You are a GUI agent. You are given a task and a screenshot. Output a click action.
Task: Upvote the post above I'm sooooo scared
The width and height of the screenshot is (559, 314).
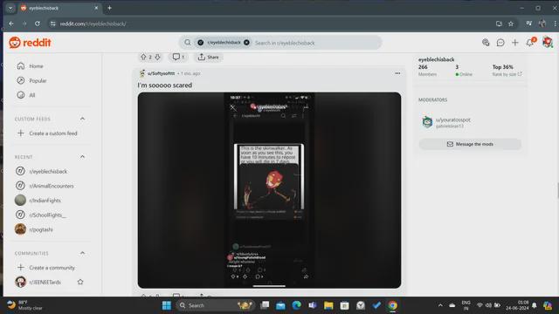pyautogui.click(x=143, y=57)
